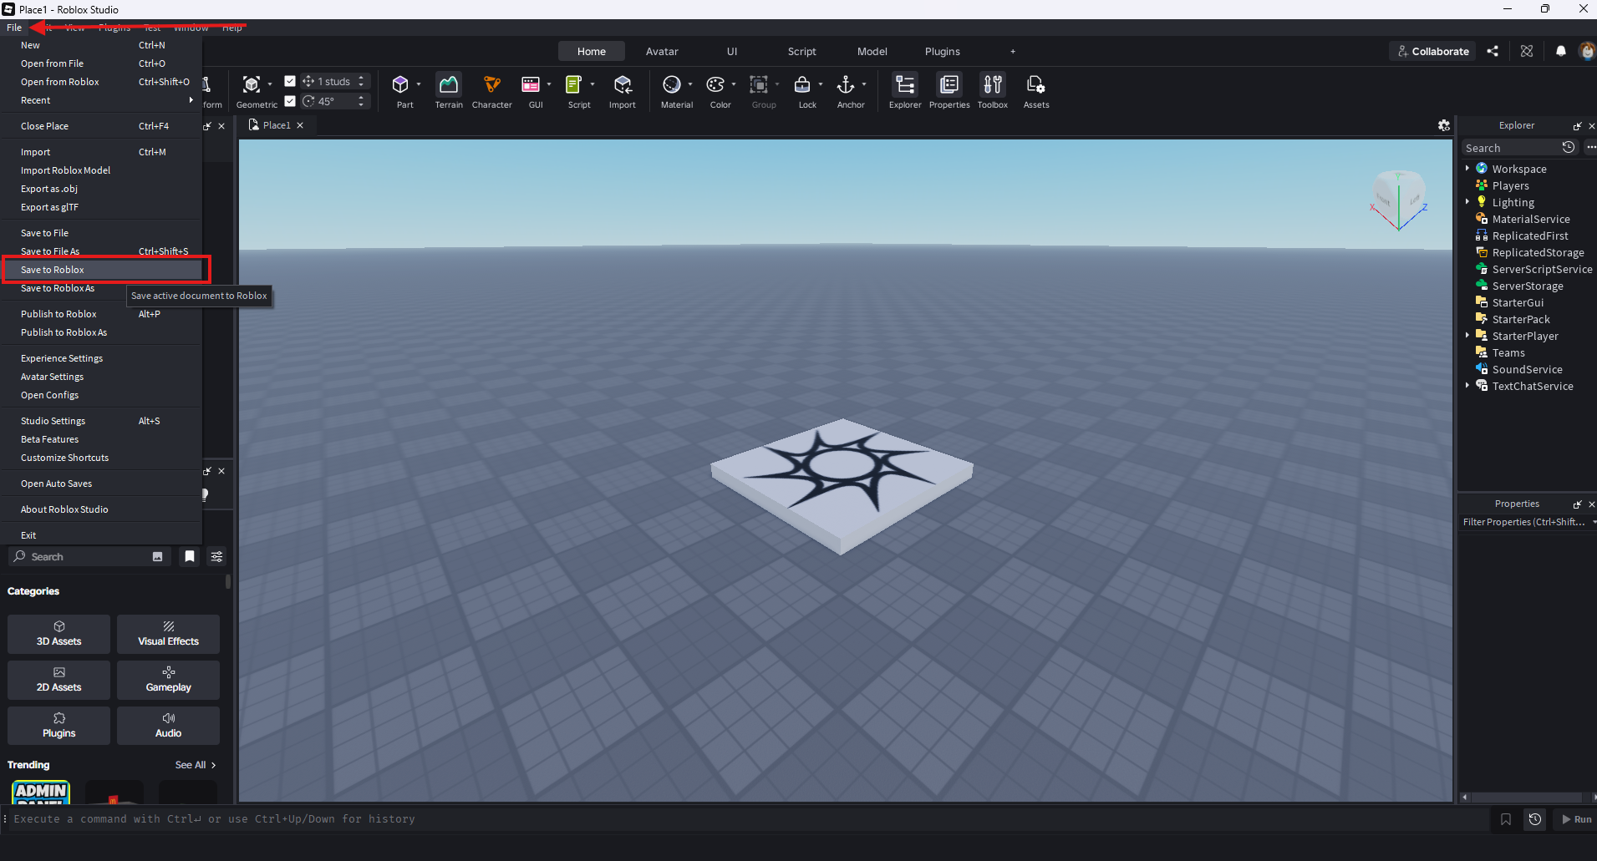The image size is (1597, 861).
Task: Open the 3D Assets category
Action: (x=58, y=634)
